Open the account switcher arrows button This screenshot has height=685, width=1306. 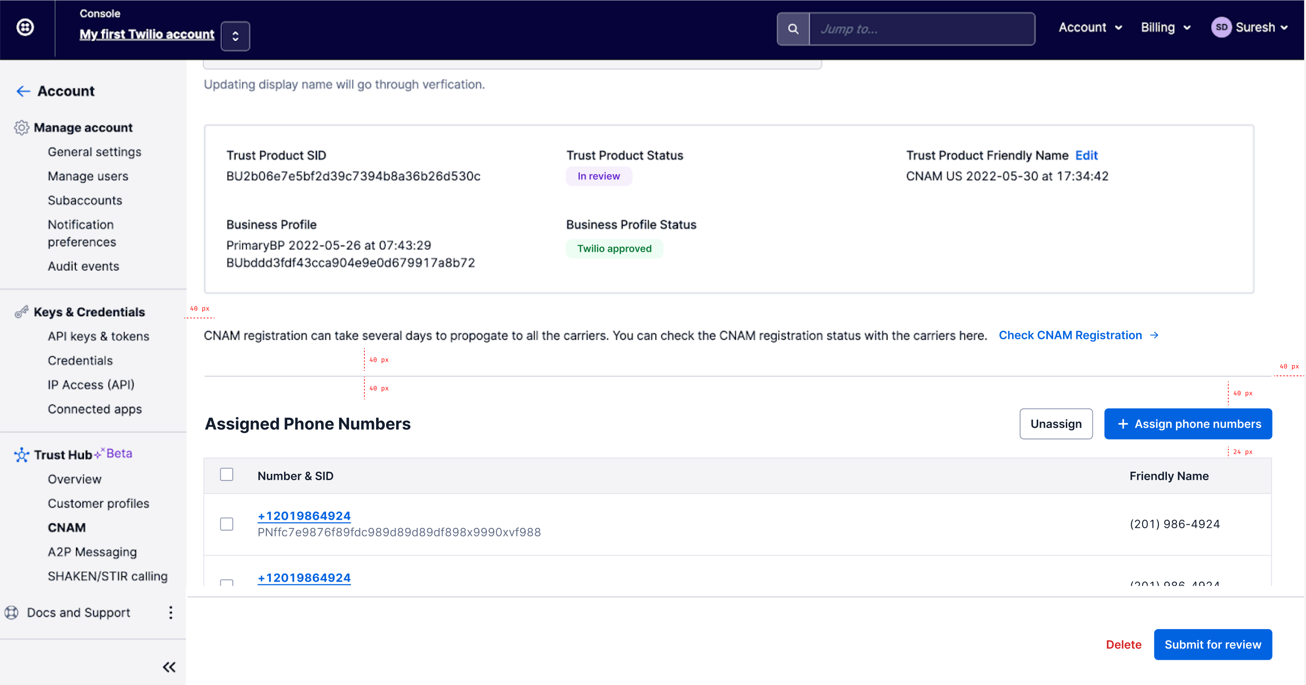tap(235, 36)
